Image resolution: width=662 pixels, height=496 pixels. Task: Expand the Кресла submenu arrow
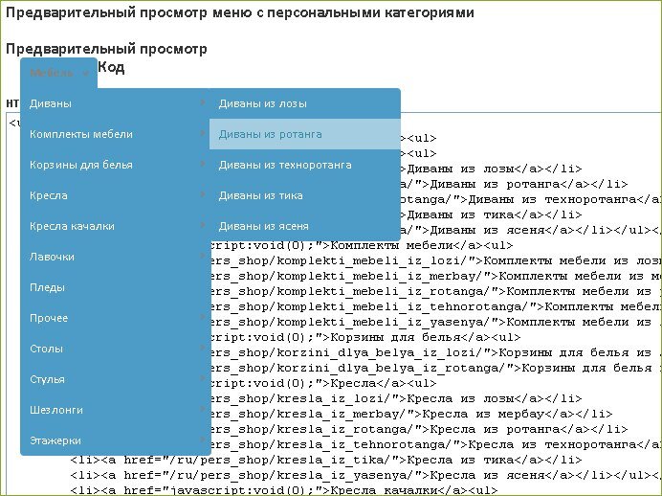202,195
